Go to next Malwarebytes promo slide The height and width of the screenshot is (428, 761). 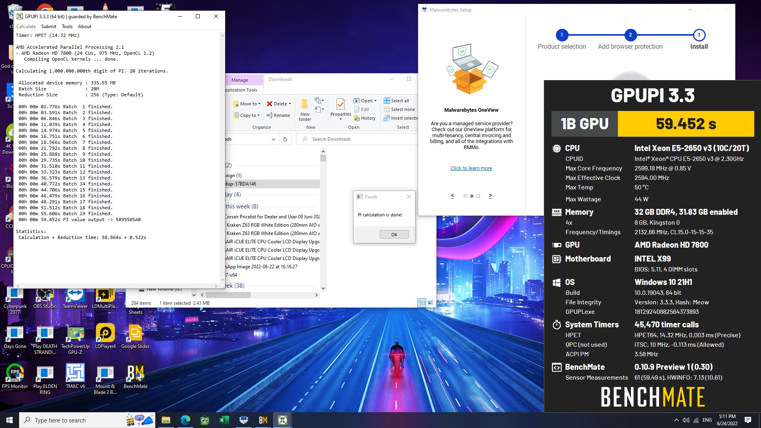point(490,196)
